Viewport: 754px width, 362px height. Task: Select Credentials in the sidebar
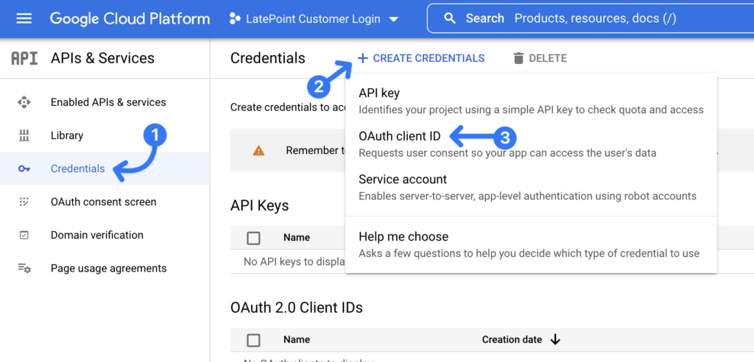pos(105,168)
